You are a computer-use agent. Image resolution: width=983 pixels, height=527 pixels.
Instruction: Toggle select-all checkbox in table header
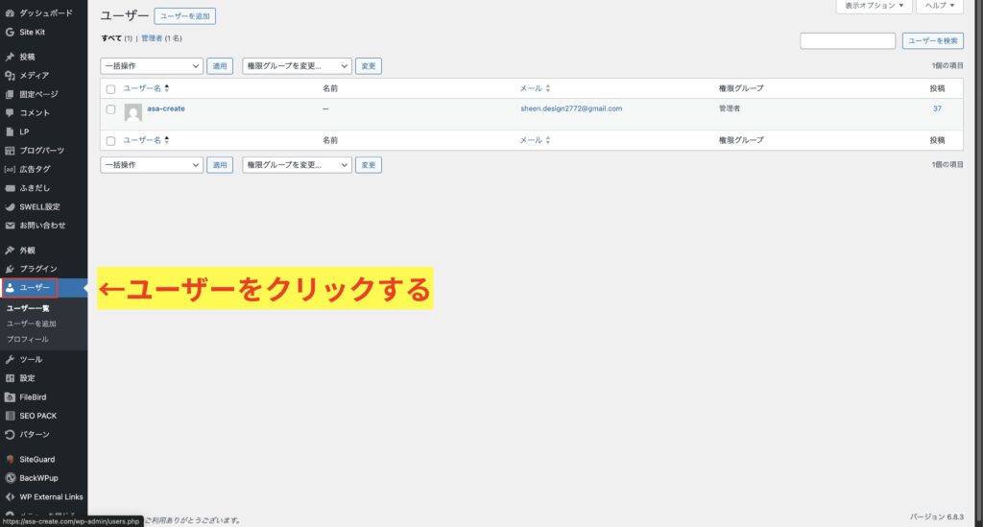[110, 88]
